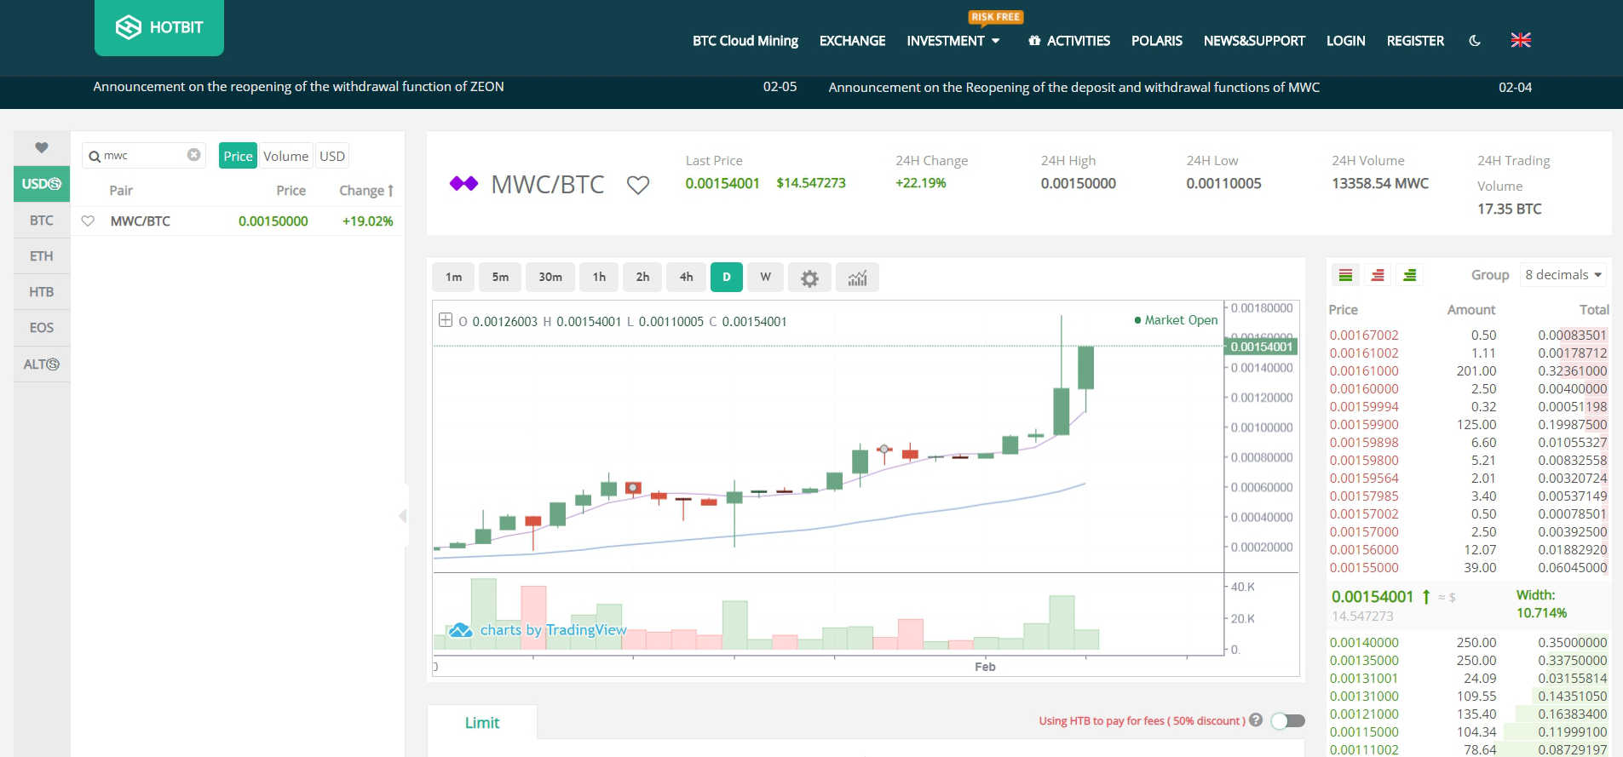Viewport: 1623px width, 757px height.
Task: Open the Group decimals dropdown
Action: pos(1563,275)
